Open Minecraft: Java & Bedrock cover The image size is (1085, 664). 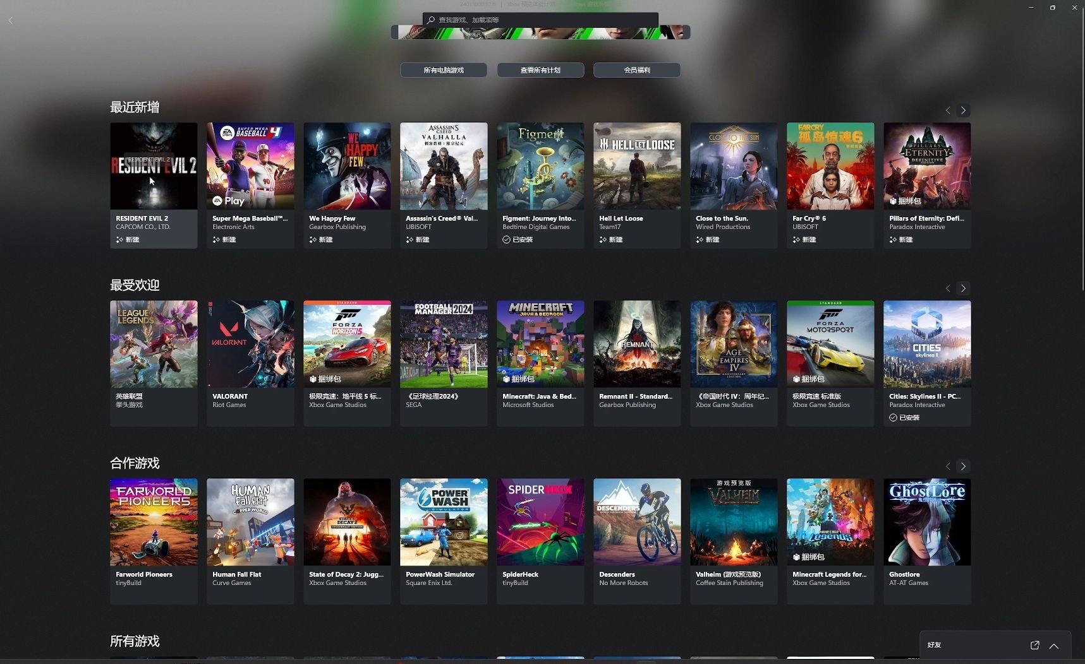(540, 344)
